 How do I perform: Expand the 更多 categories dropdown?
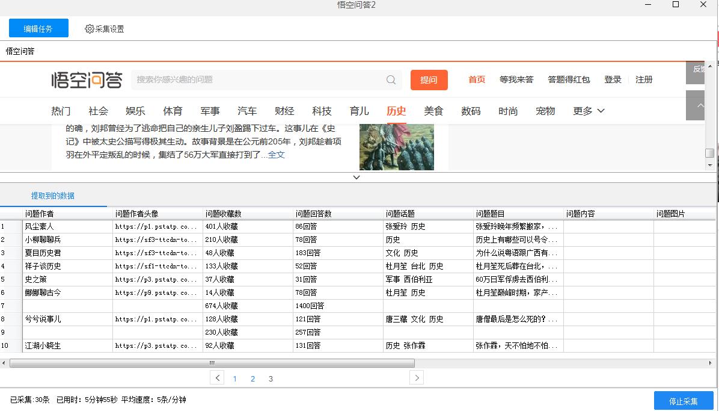click(x=588, y=111)
